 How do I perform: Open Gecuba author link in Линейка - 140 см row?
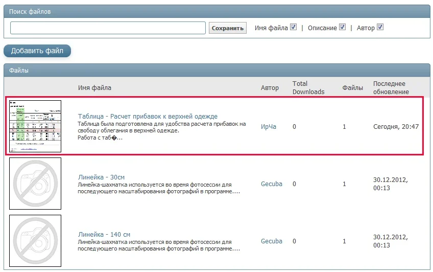tap(272, 241)
